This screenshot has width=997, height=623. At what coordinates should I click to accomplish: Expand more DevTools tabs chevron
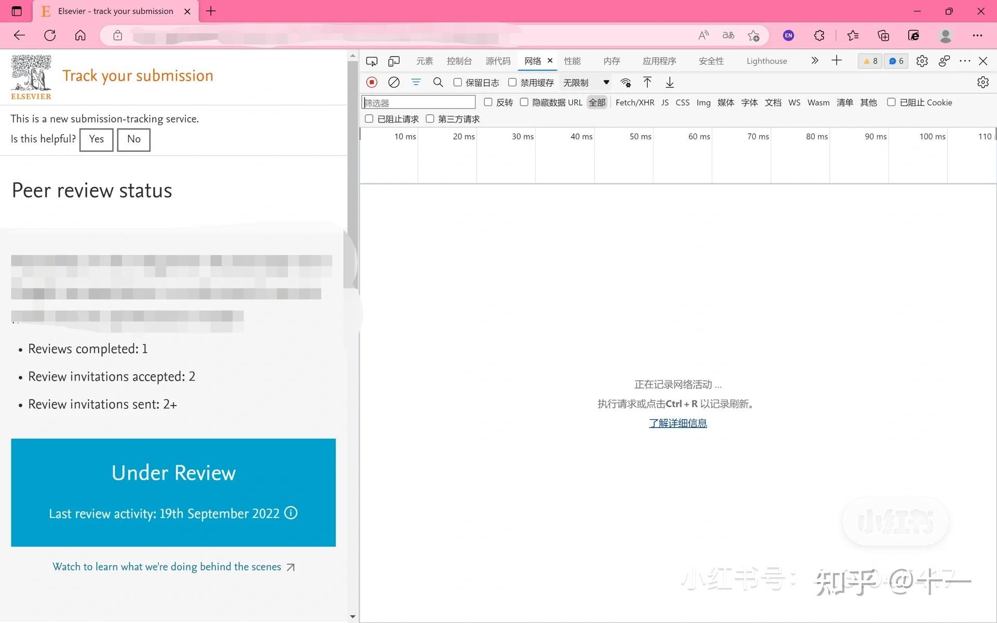point(814,61)
